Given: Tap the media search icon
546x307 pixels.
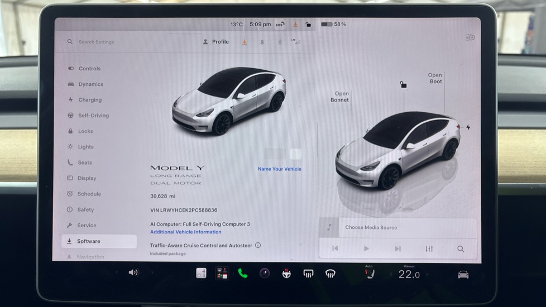Looking at the screenshot, I should [x=461, y=249].
